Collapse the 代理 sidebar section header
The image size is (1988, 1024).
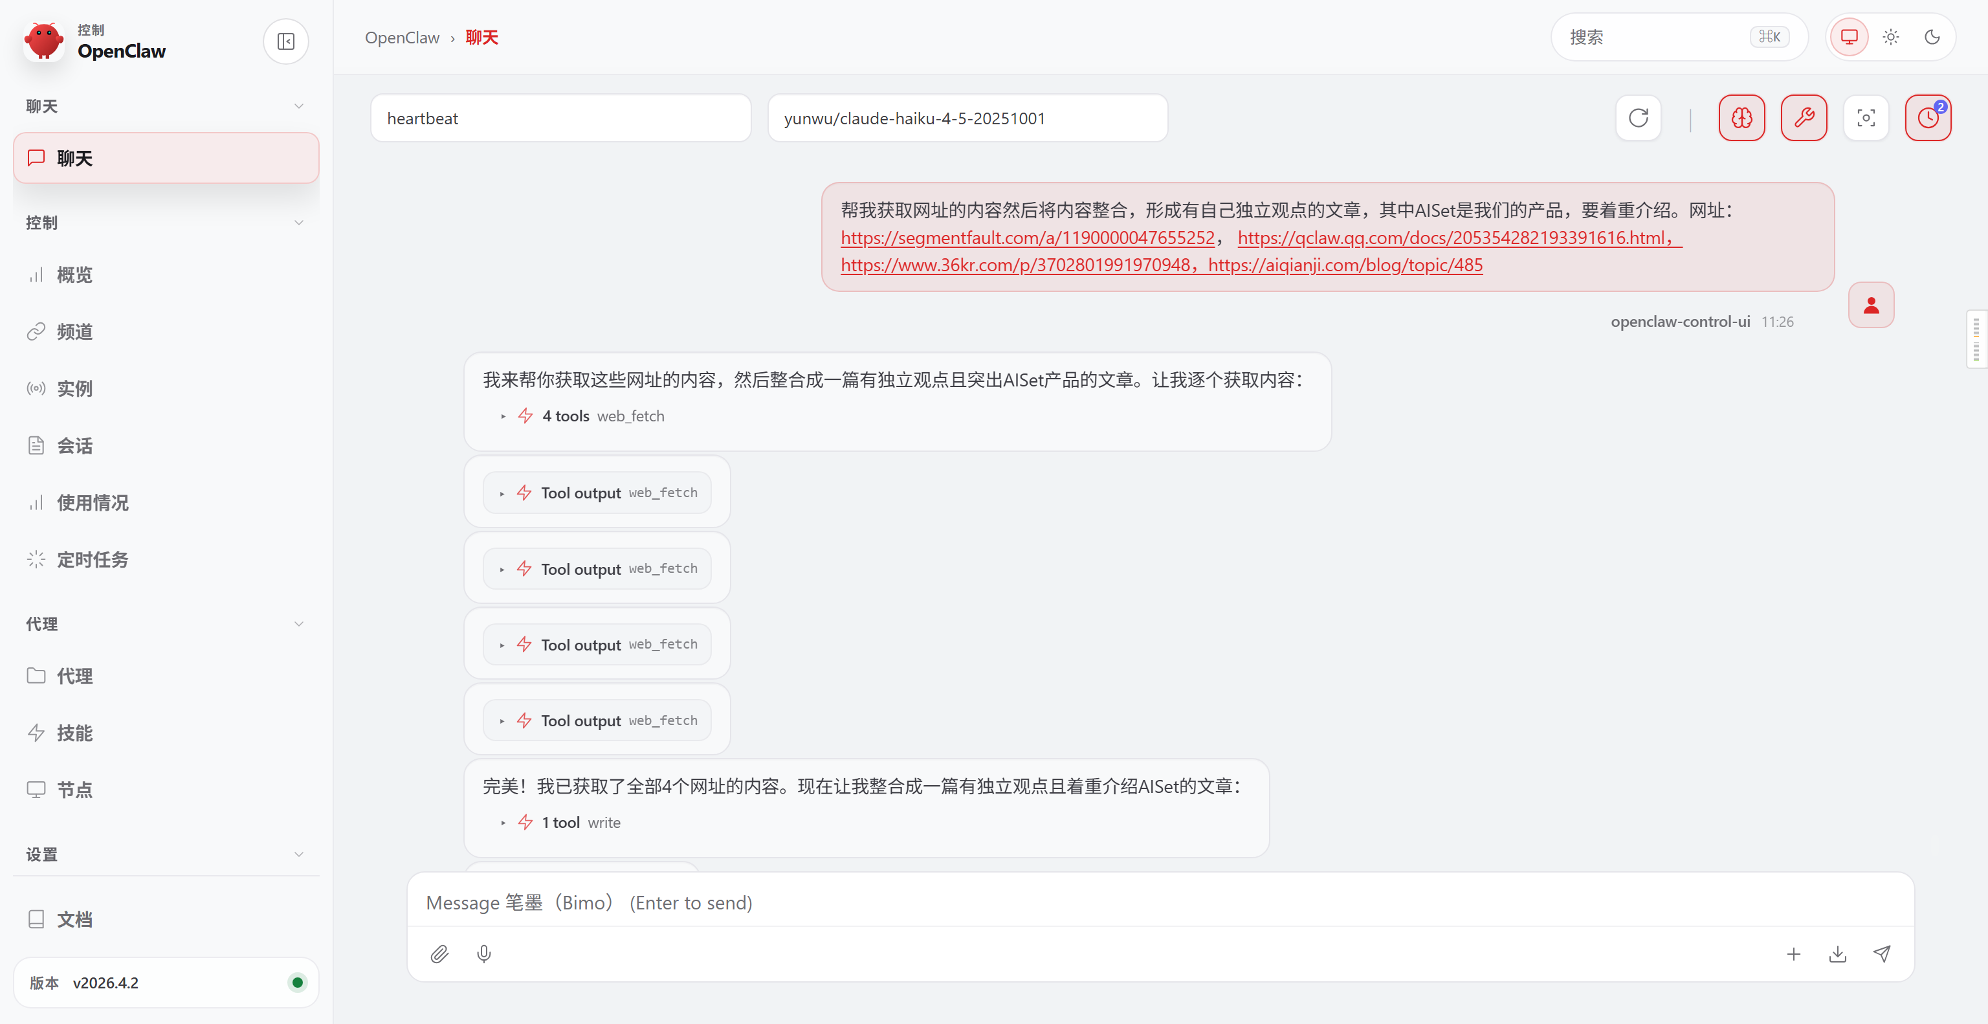tap(166, 623)
